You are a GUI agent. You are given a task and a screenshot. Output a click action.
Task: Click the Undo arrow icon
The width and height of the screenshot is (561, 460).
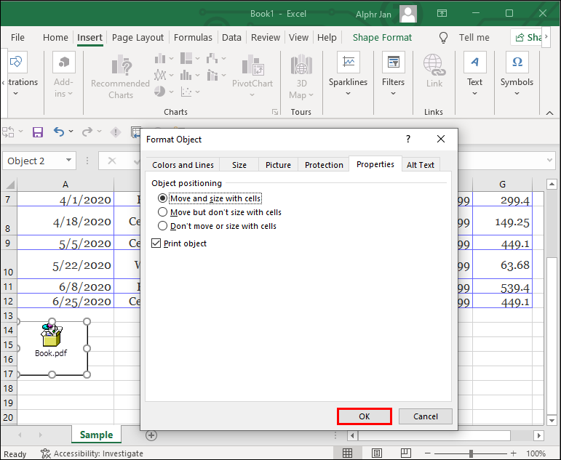[59, 132]
